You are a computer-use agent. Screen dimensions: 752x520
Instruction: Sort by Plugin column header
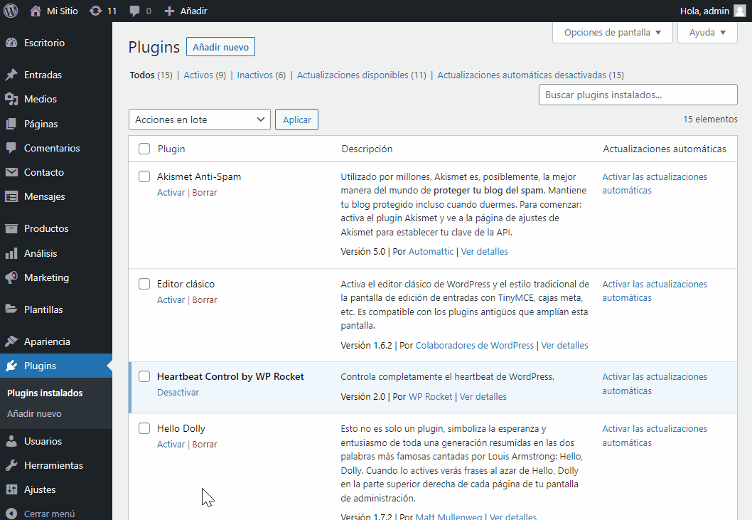171,149
